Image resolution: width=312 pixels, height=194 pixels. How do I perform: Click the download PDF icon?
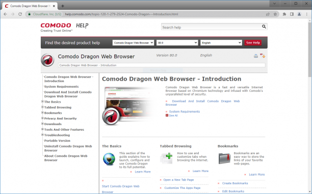click(263, 56)
